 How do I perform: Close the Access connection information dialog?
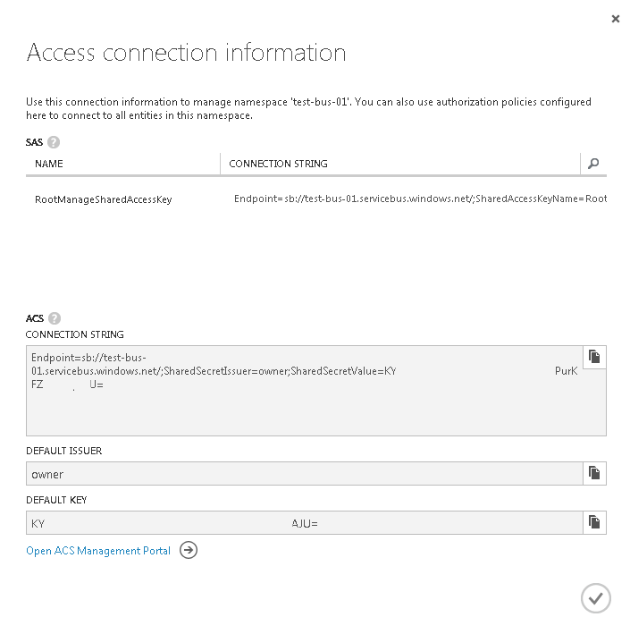tap(615, 19)
